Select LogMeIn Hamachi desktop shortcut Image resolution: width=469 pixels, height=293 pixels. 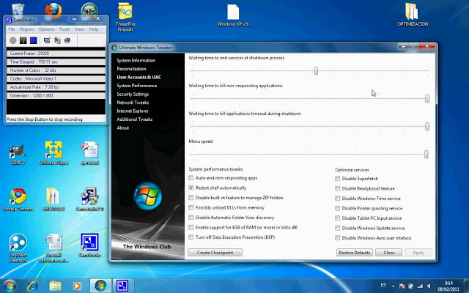tap(18, 248)
